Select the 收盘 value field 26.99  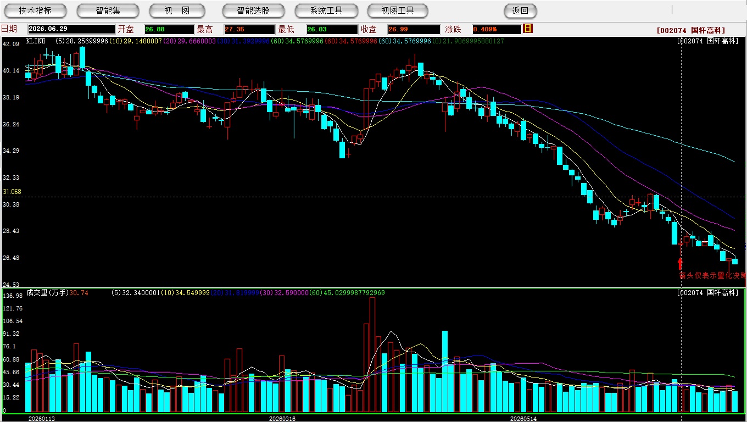click(x=414, y=29)
